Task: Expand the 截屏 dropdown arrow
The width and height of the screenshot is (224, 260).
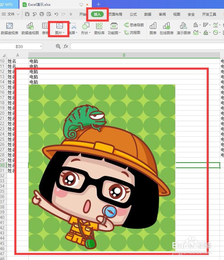Action: coord(77,33)
